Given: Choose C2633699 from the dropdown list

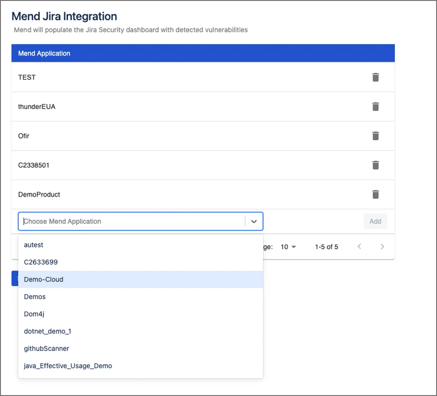Looking at the screenshot, I should pos(140,262).
